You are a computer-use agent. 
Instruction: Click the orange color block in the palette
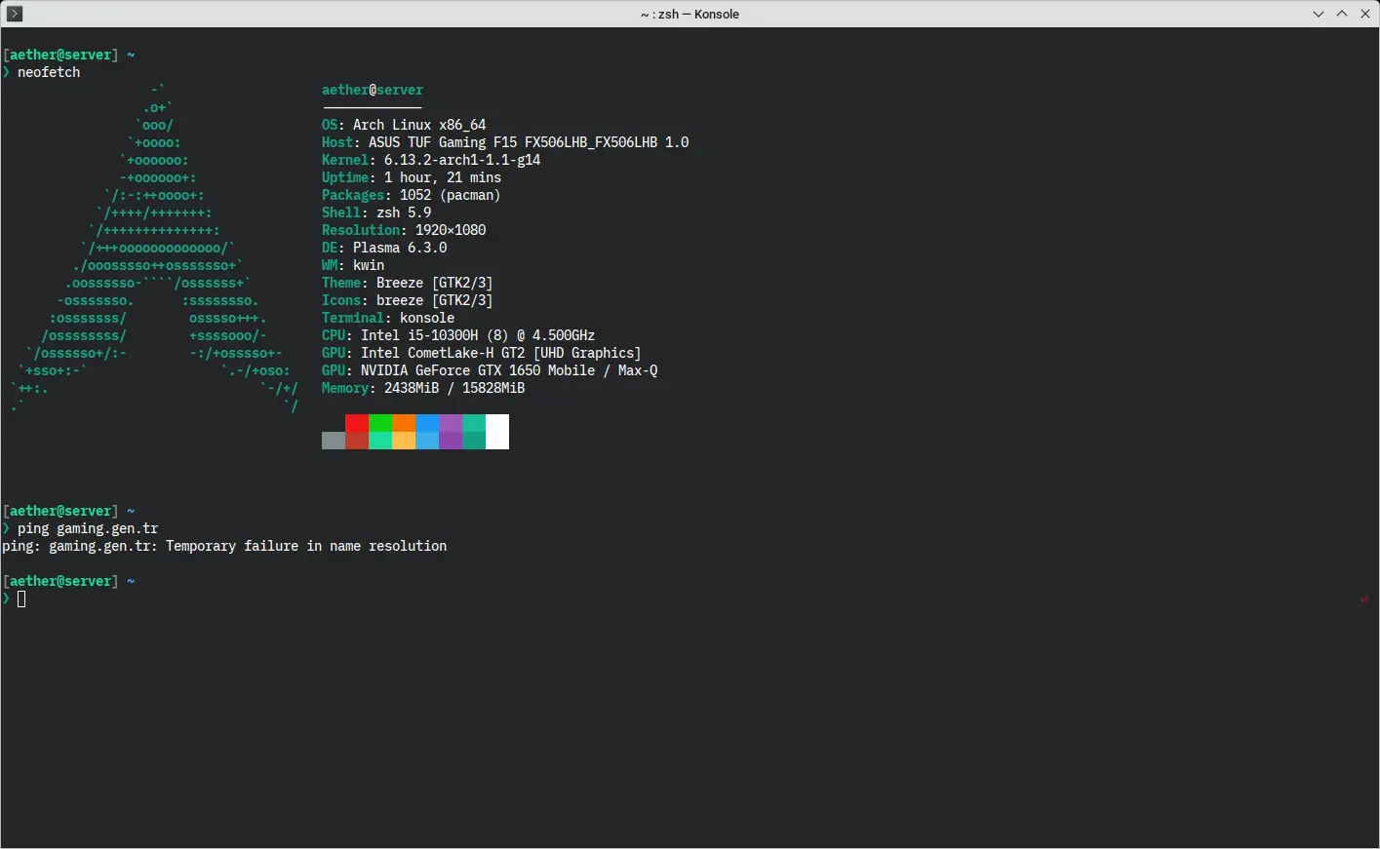pos(404,423)
